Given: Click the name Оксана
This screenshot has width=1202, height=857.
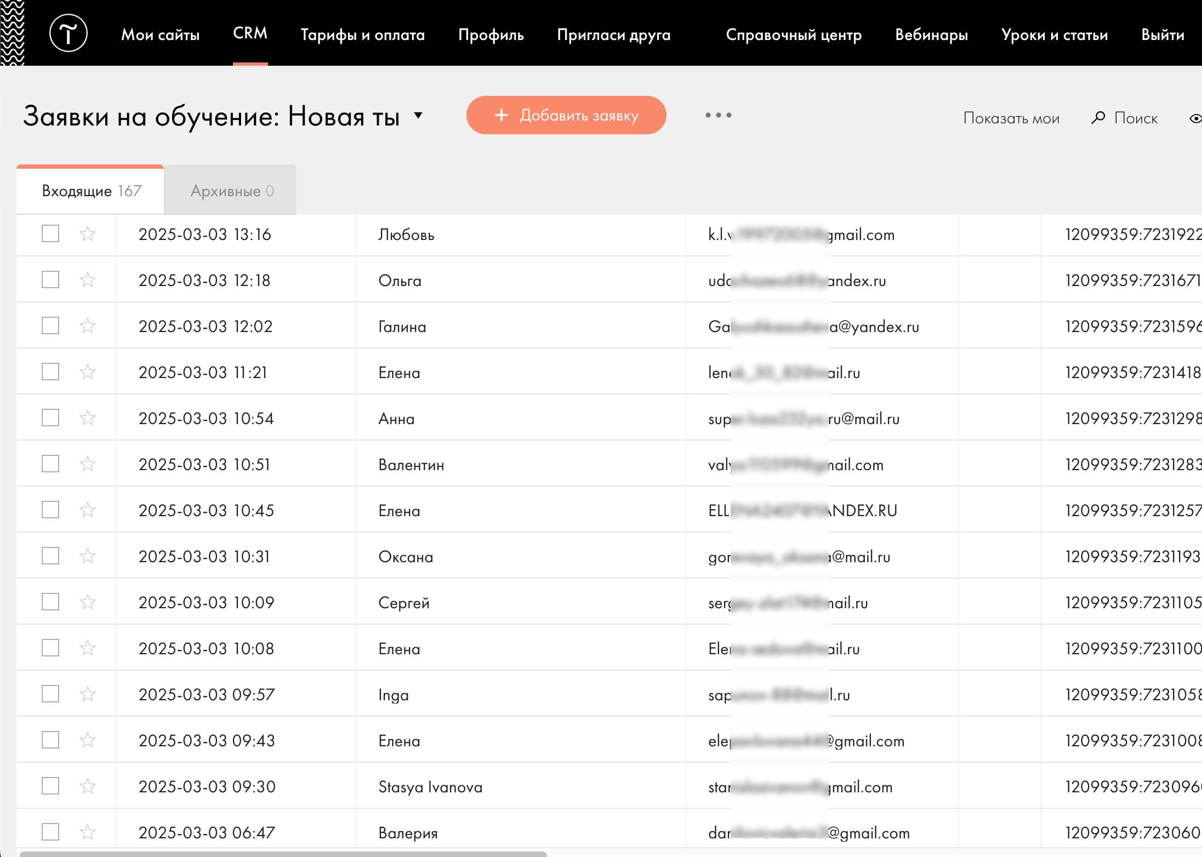Looking at the screenshot, I should coord(406,557).
